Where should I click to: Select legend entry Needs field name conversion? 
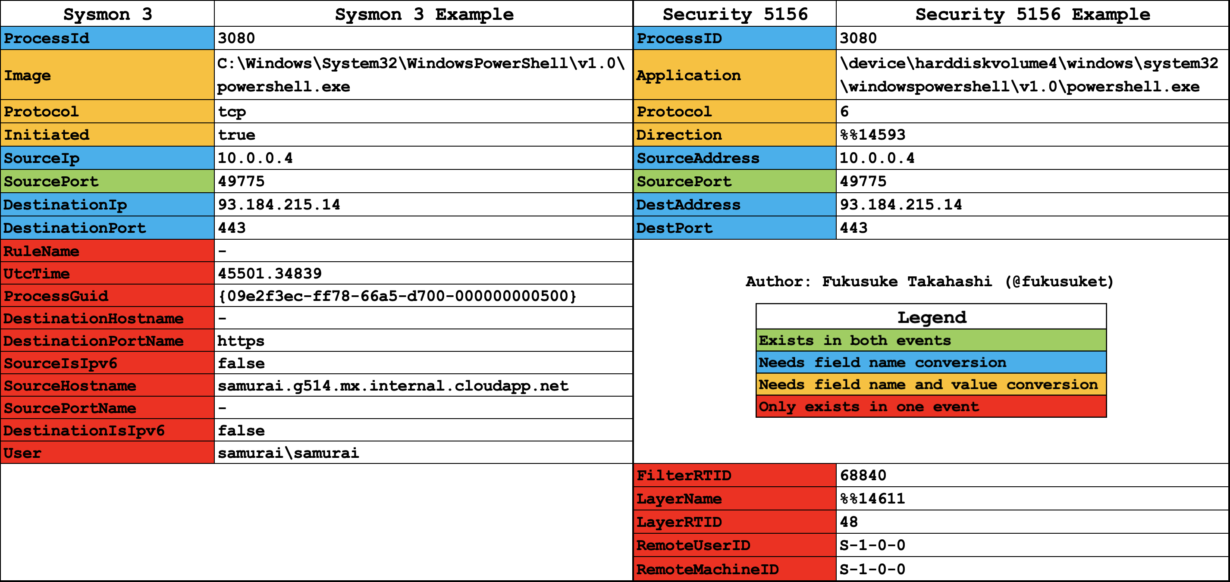[x=931, y=363]
